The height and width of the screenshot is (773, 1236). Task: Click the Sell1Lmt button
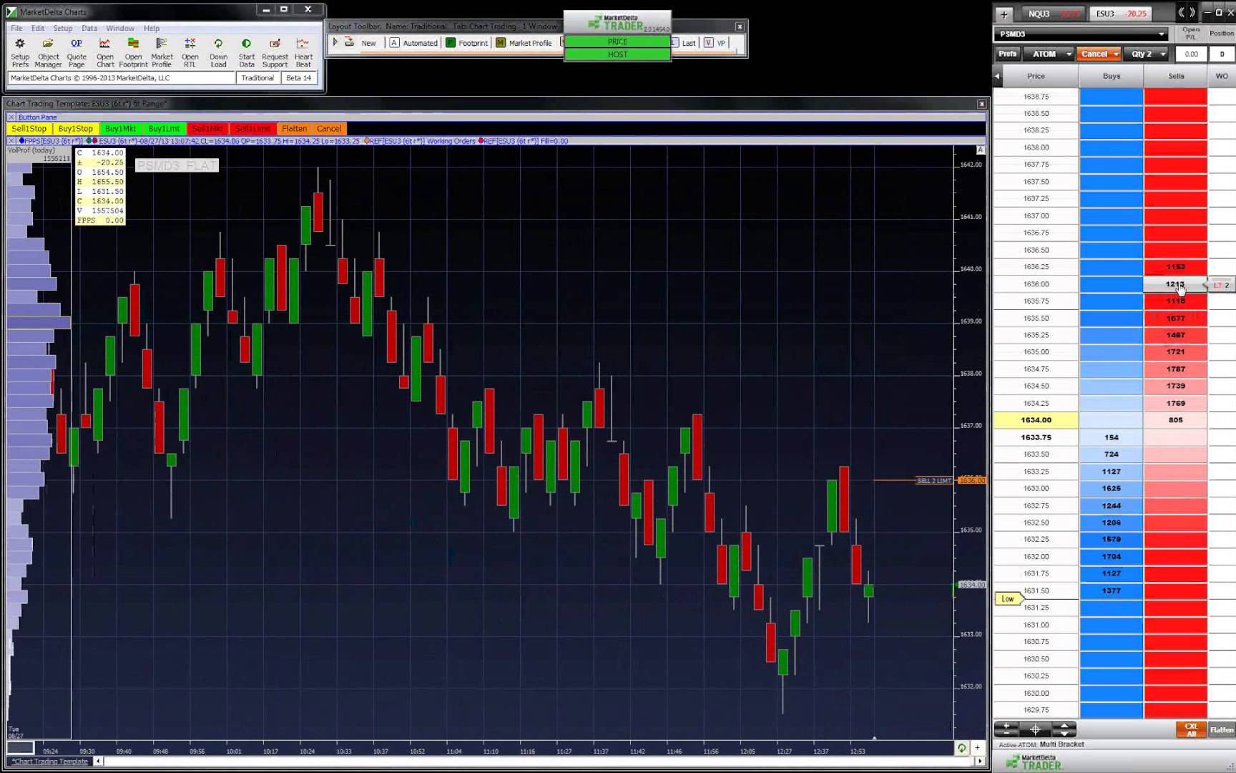pos(253,129)
